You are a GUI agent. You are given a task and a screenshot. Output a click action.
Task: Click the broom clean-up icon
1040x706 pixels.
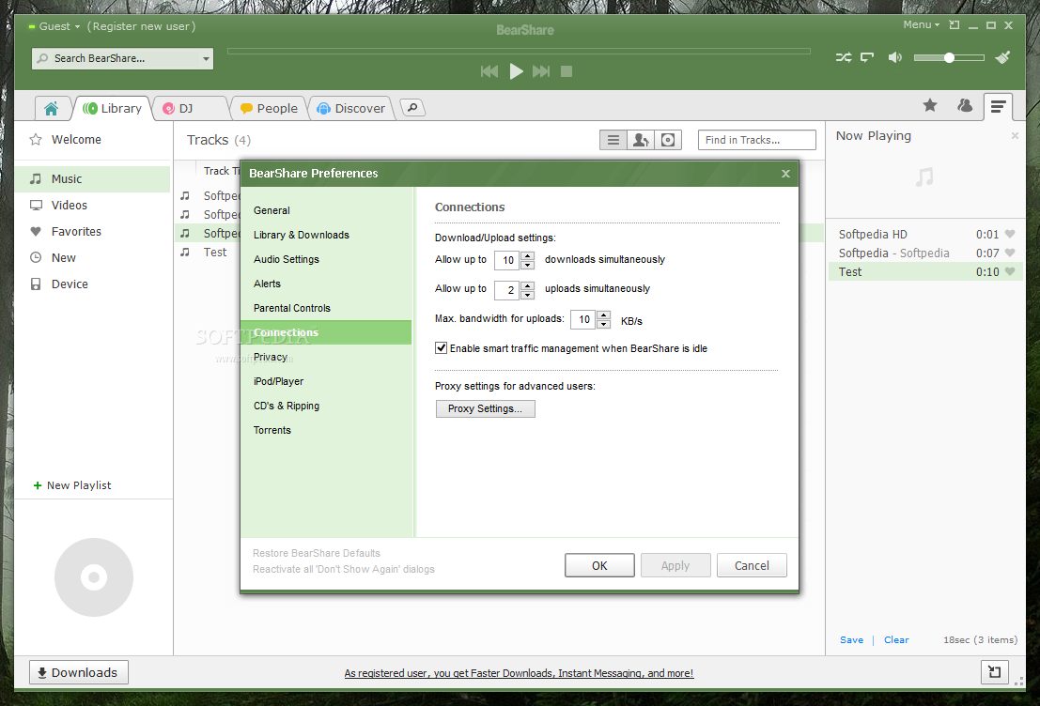coord(1002,57)
